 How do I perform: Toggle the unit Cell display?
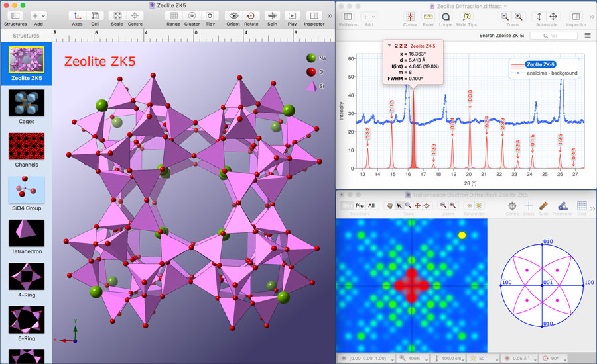pyautogui.click(x=96, y=15)
